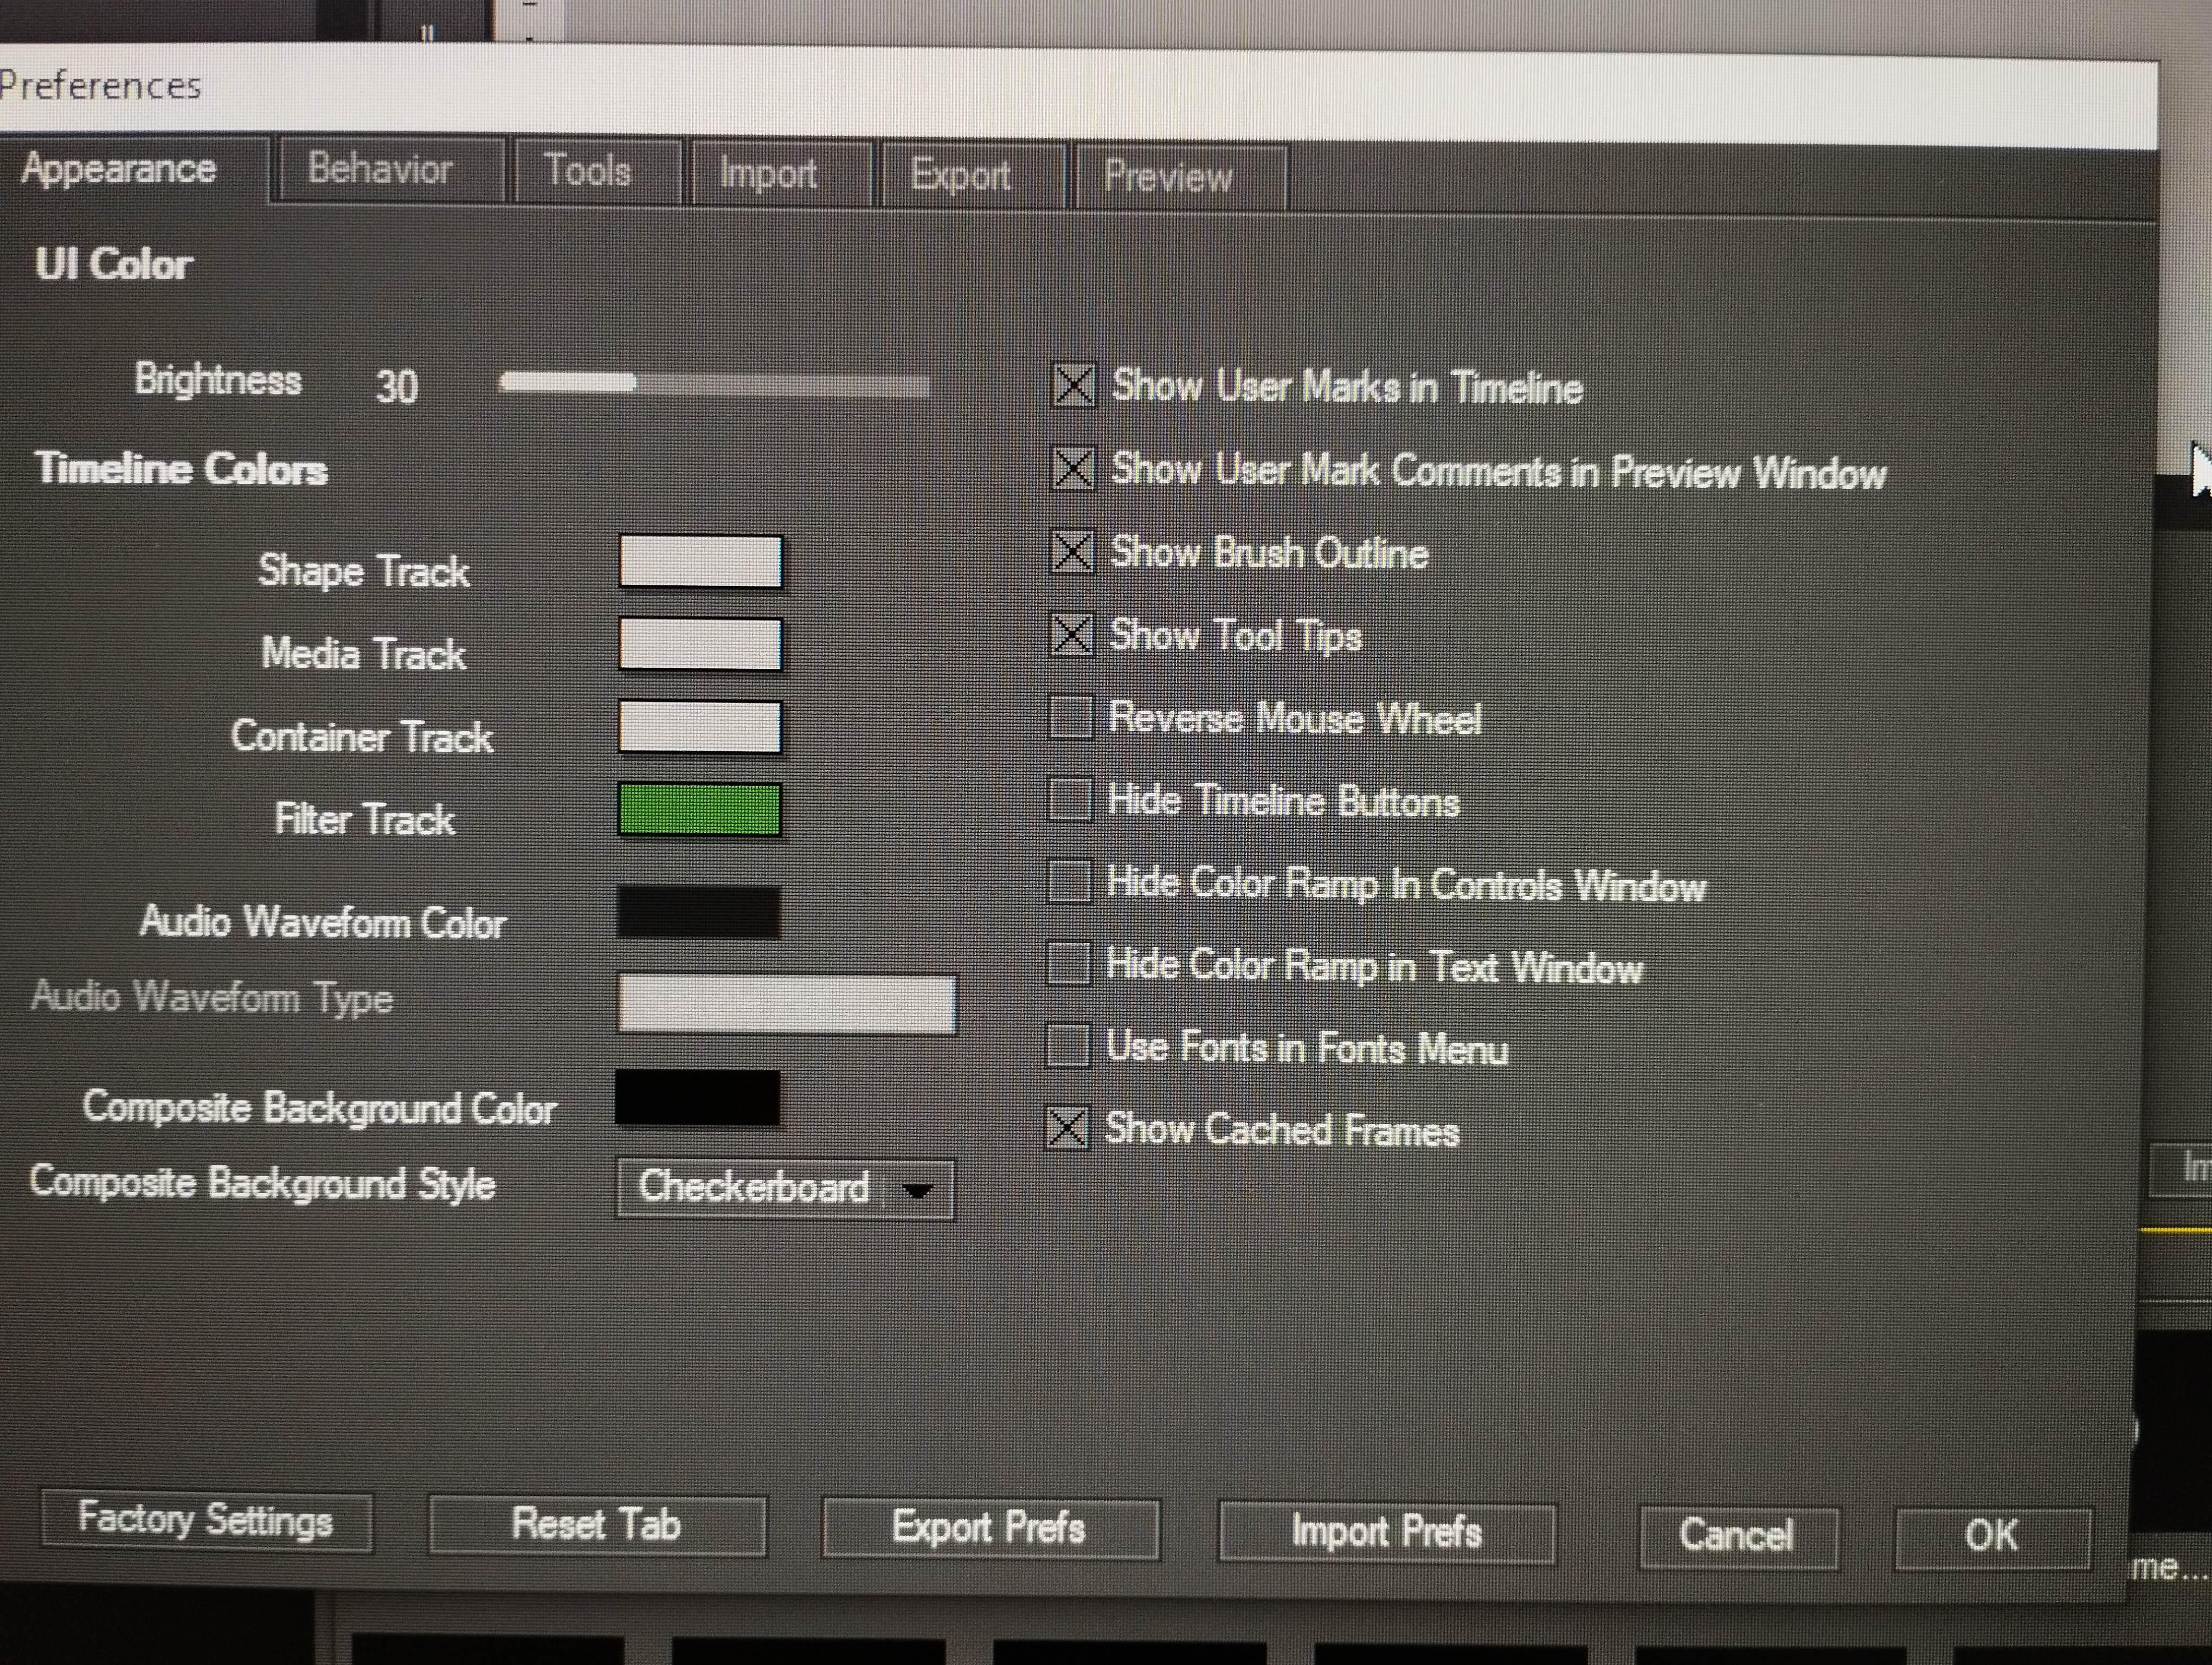Click the UI Color heading
The height and width of the screenshot is (1665, 2212).
113,265
